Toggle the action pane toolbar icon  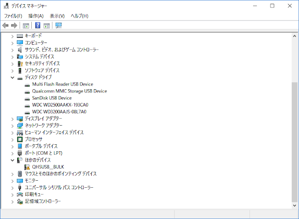pyautogui.click(x=47, y=26)
